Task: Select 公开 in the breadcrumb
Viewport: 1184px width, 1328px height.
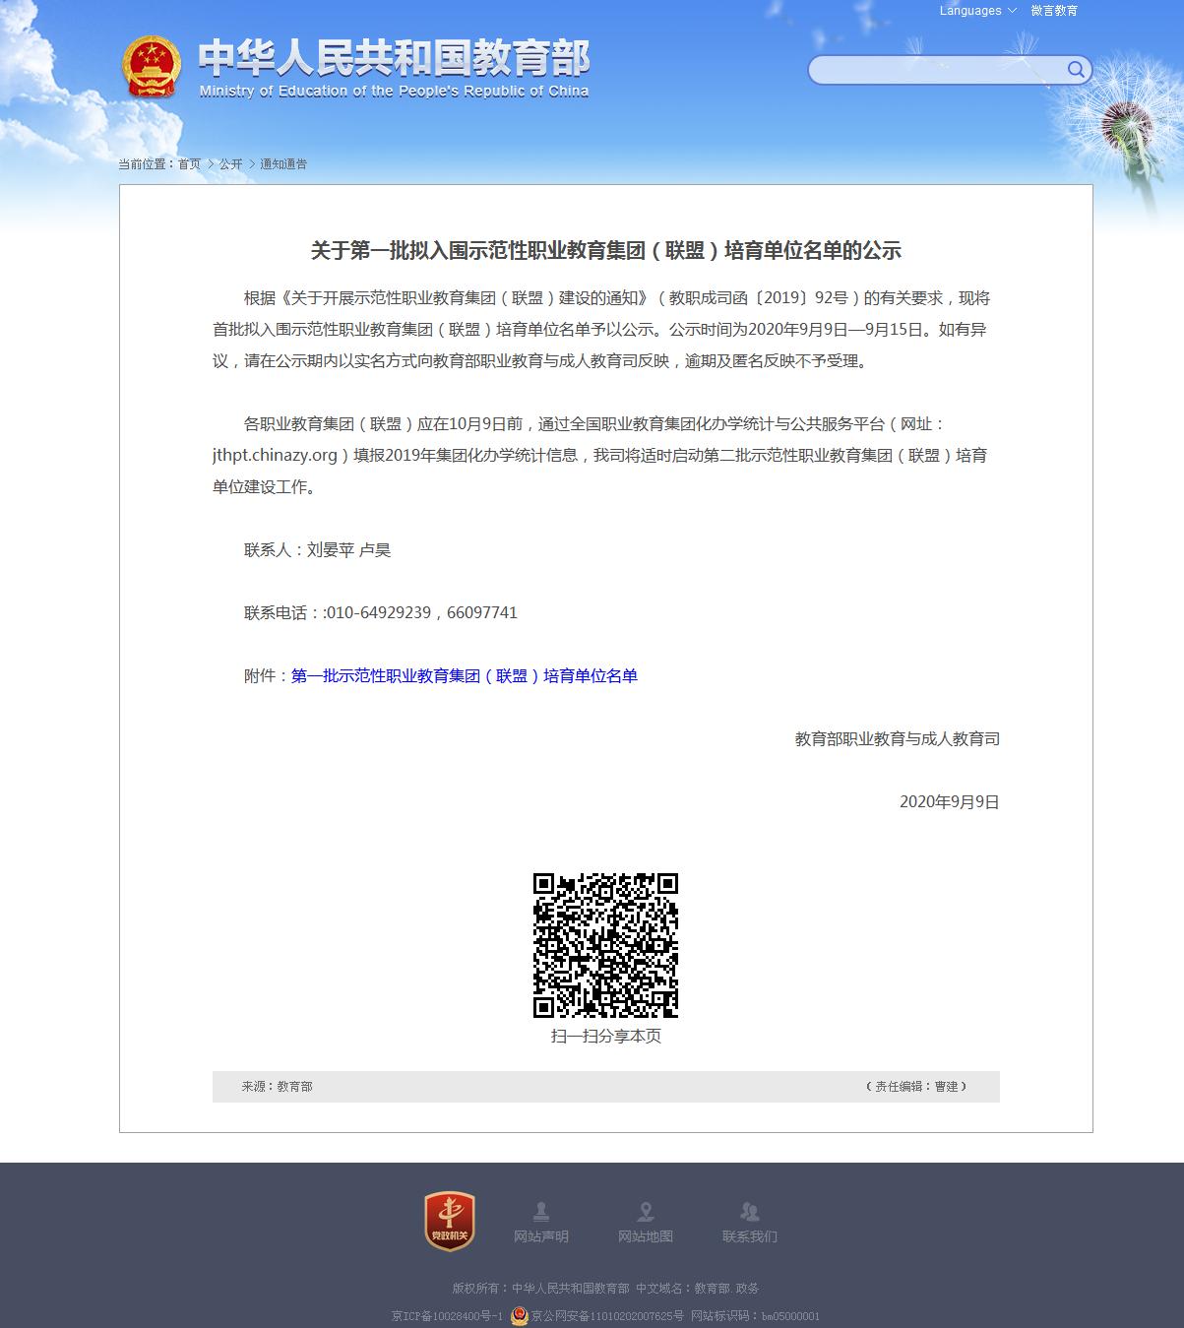Action: [x=230, y=164]
